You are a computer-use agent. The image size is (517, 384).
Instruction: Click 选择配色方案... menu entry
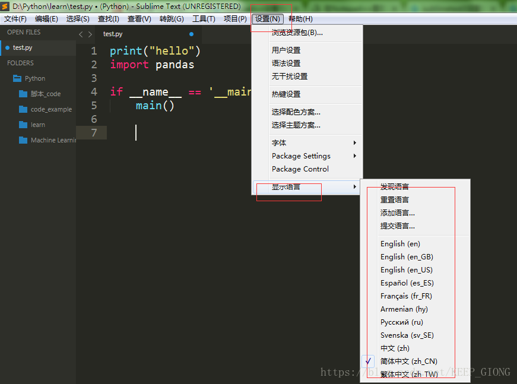point(307,112)
